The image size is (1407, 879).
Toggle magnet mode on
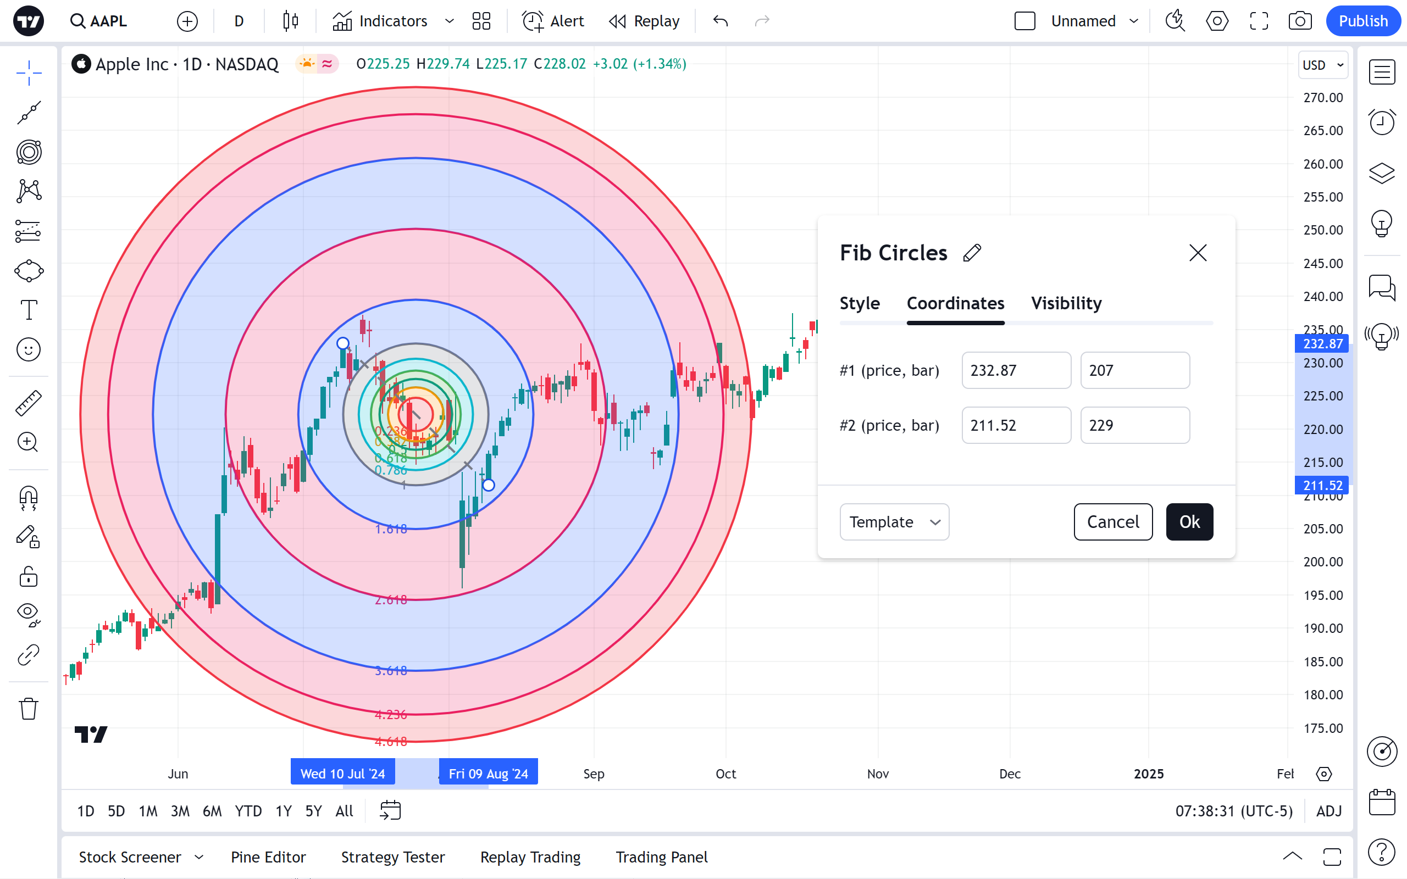point(29,498)
